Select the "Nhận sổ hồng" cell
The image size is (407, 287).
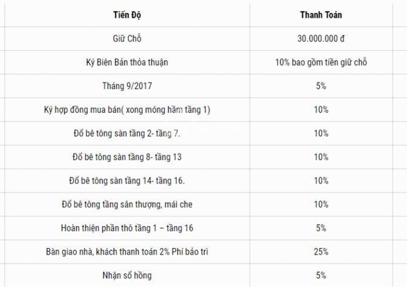(x=126, y=275)
